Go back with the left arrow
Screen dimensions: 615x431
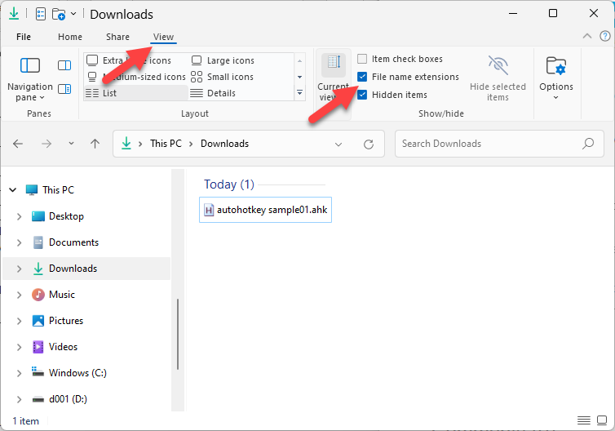pyautogui.click(x=18, y=144)
